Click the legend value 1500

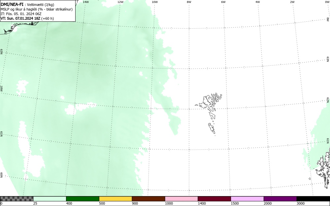pyautogui.click(x=235, y=203)
